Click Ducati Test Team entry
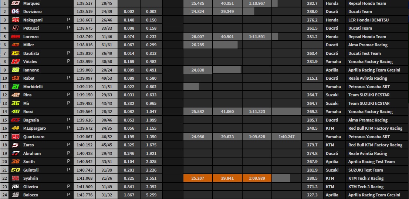The image size is (409, 199). click(x=364, y=53)
